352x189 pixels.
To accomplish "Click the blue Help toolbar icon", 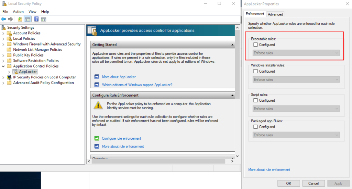I will click(36, 19).
